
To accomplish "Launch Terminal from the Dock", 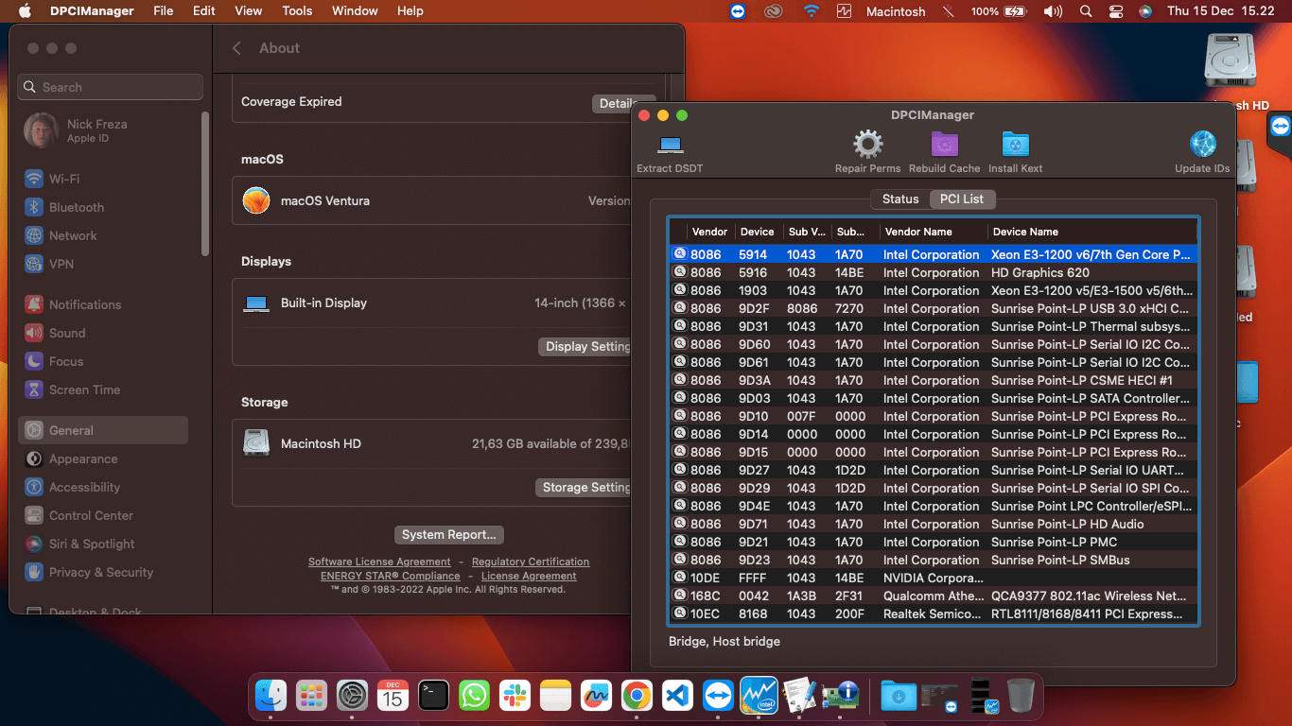I will (x=433, y=696).
